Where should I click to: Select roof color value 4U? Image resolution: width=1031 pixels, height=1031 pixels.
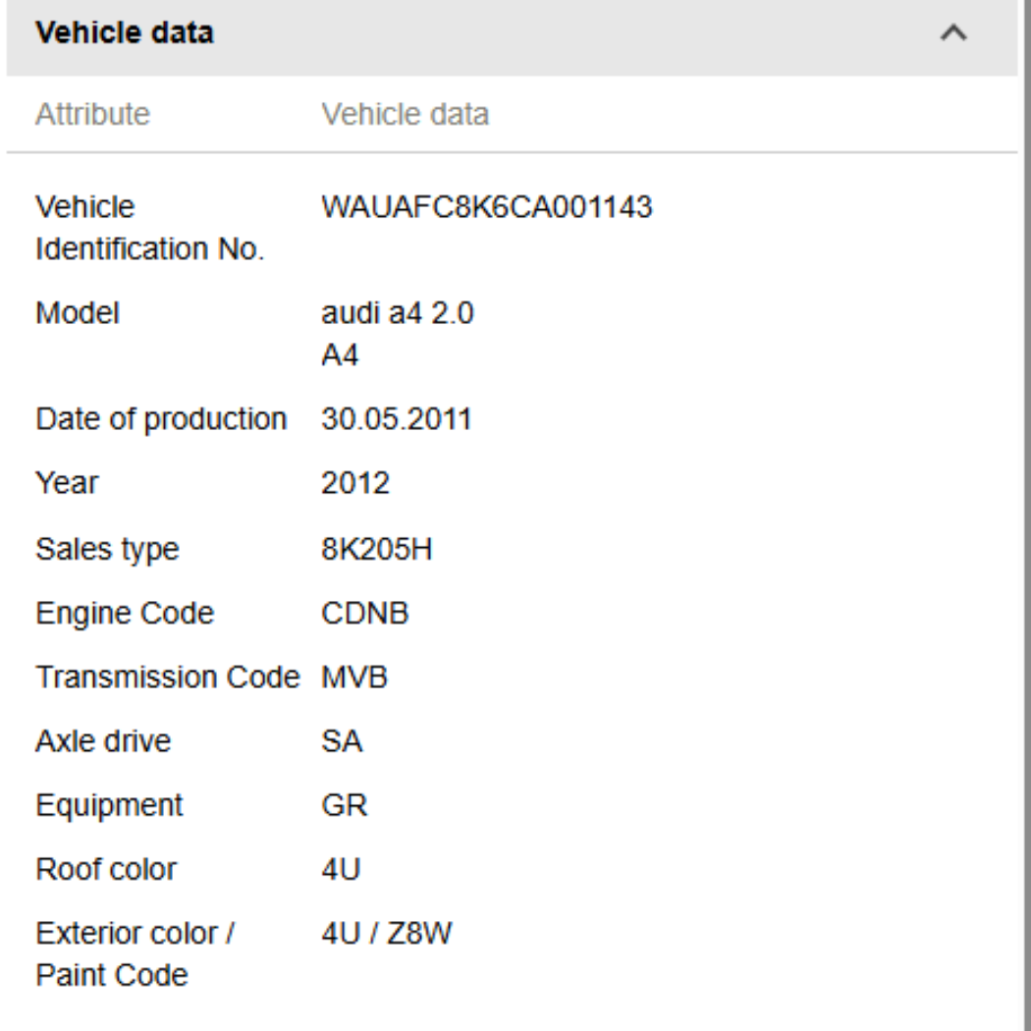341,870
